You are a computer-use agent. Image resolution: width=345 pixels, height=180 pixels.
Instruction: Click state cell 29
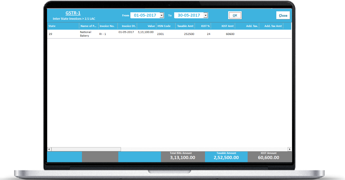click(x=51, y=34)
